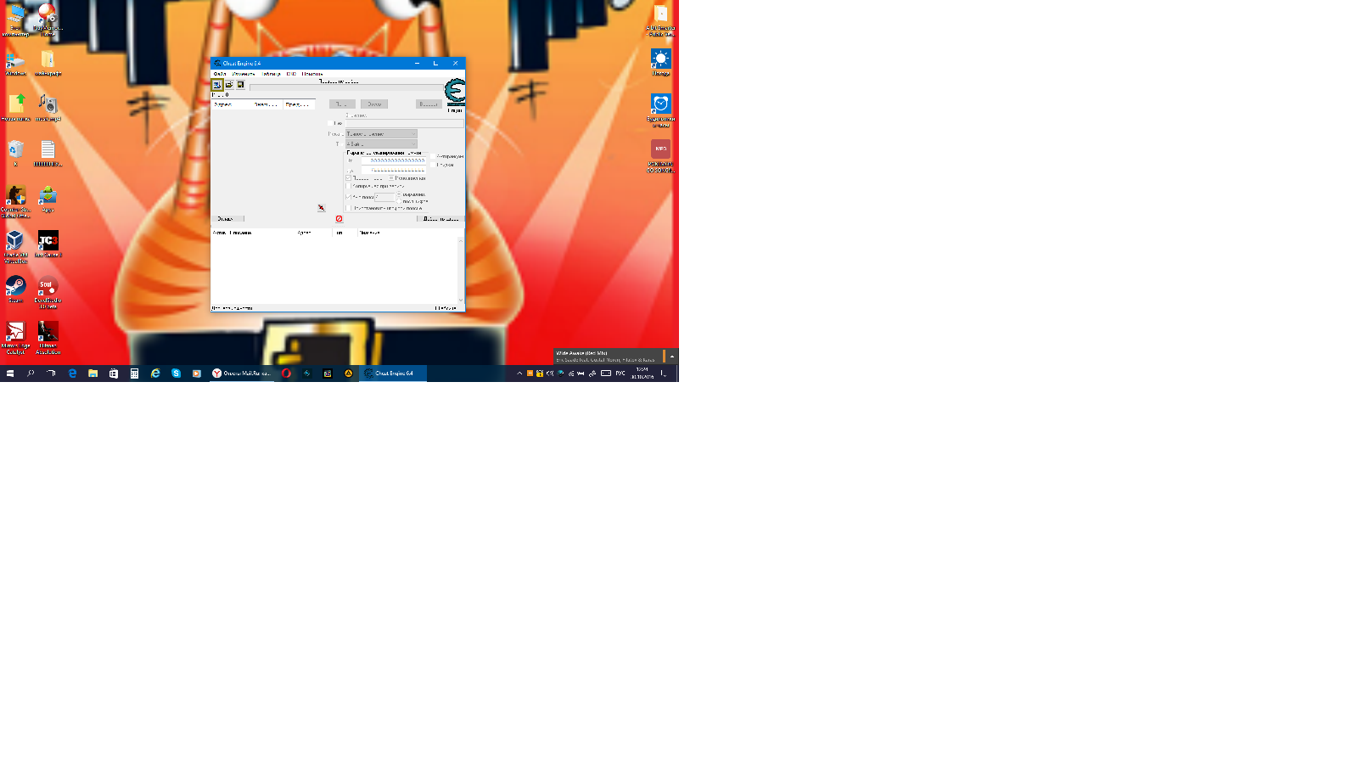1358x764 pixels.
Task: Open File Explorer from taskbar
Action: click(93, 373)
